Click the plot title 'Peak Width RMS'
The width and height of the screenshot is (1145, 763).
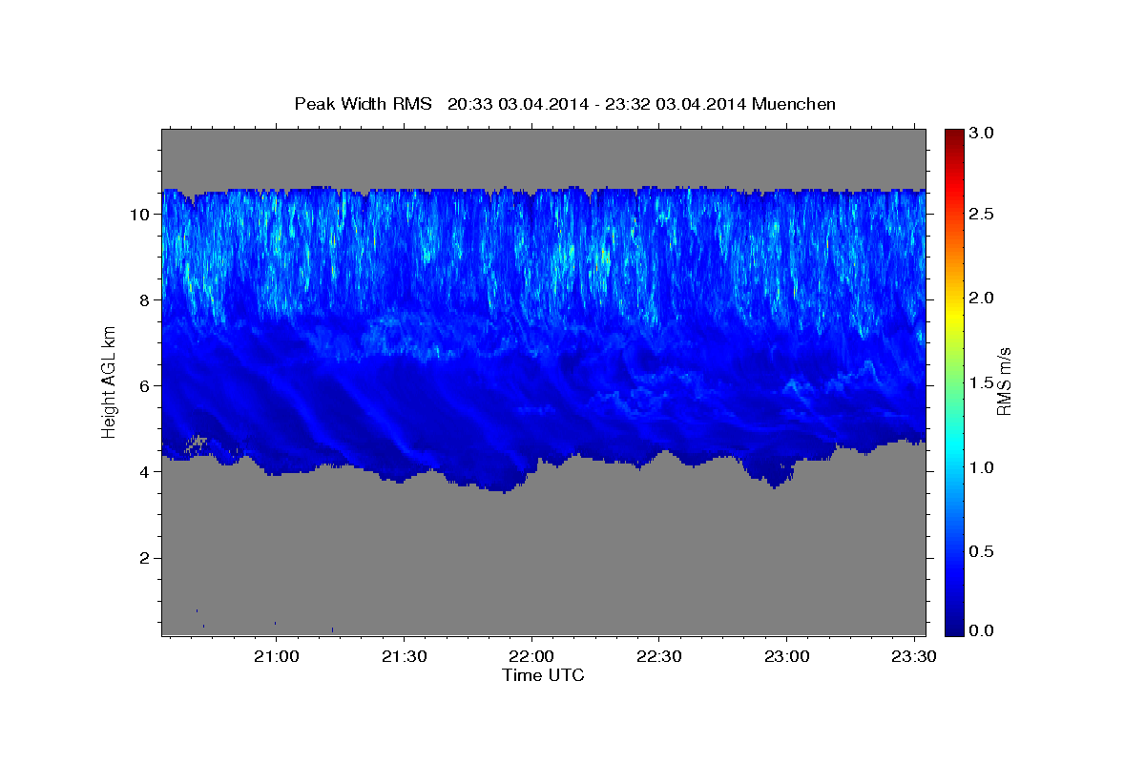click(x=364, y=104)
